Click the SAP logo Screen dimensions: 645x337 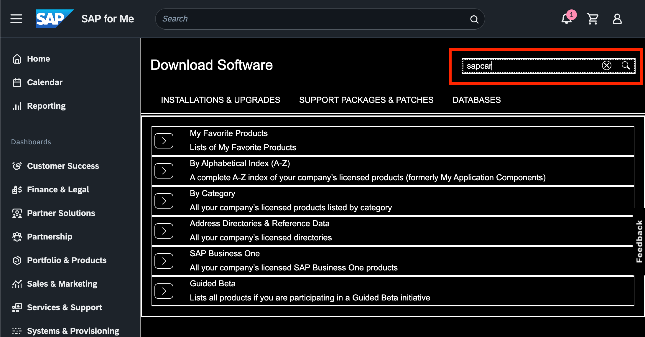pyautogui.click(x=54, y=19)
